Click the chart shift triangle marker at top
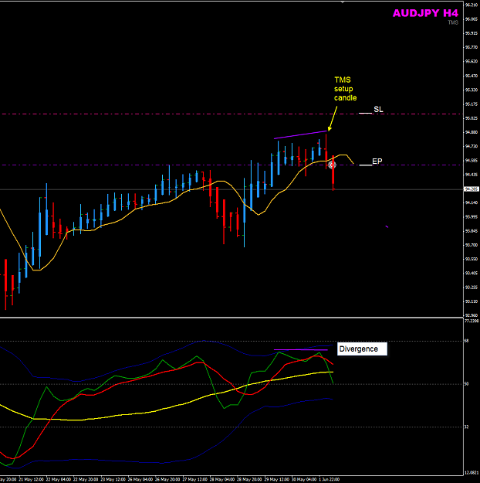 [x=343, y=2]
